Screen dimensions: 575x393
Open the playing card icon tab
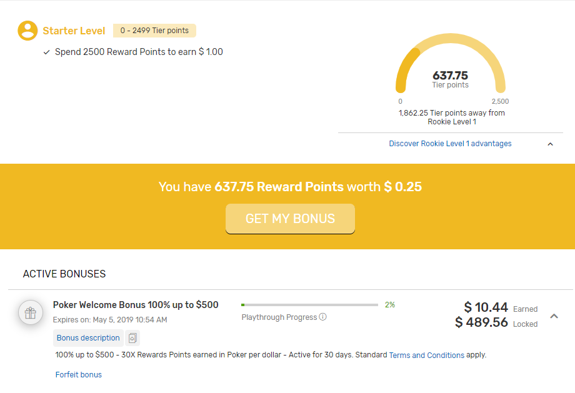132,338
